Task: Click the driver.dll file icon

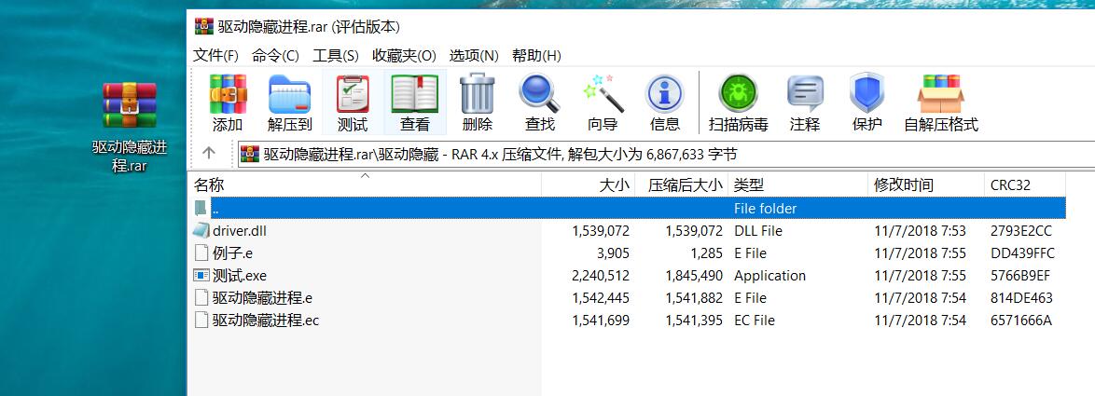Action: point(201,231)
